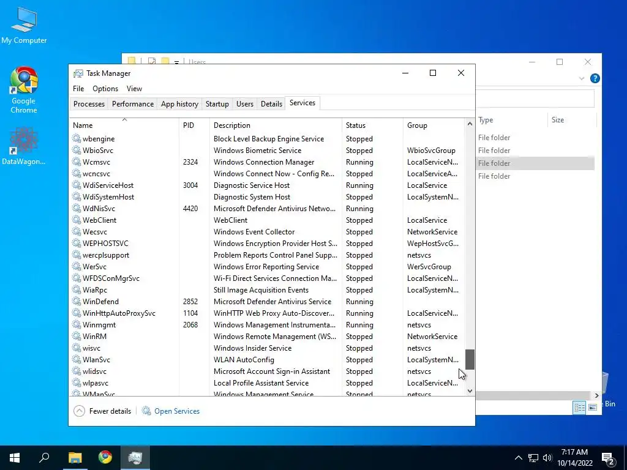
Task: Open the Options menu
Action: [105, 88]
